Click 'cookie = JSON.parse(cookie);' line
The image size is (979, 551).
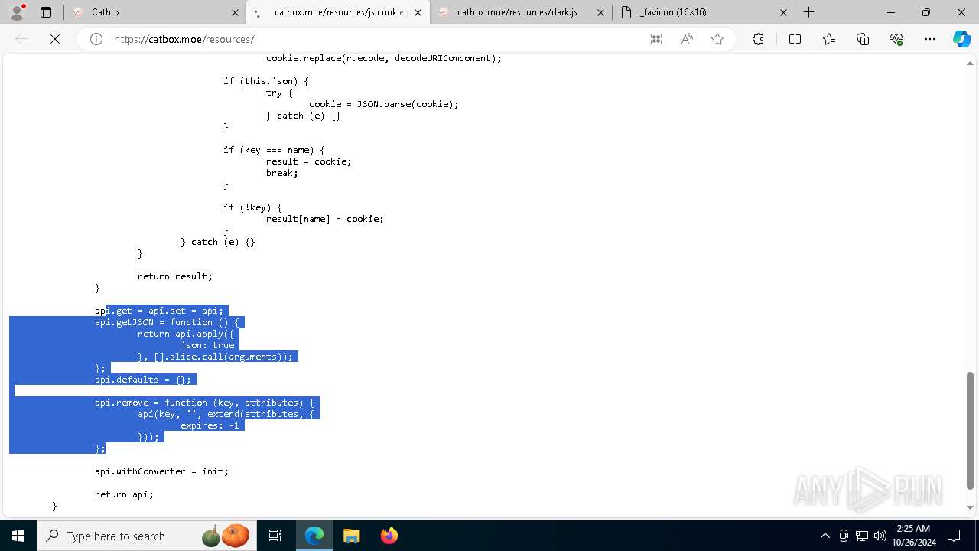click(384, 104)
